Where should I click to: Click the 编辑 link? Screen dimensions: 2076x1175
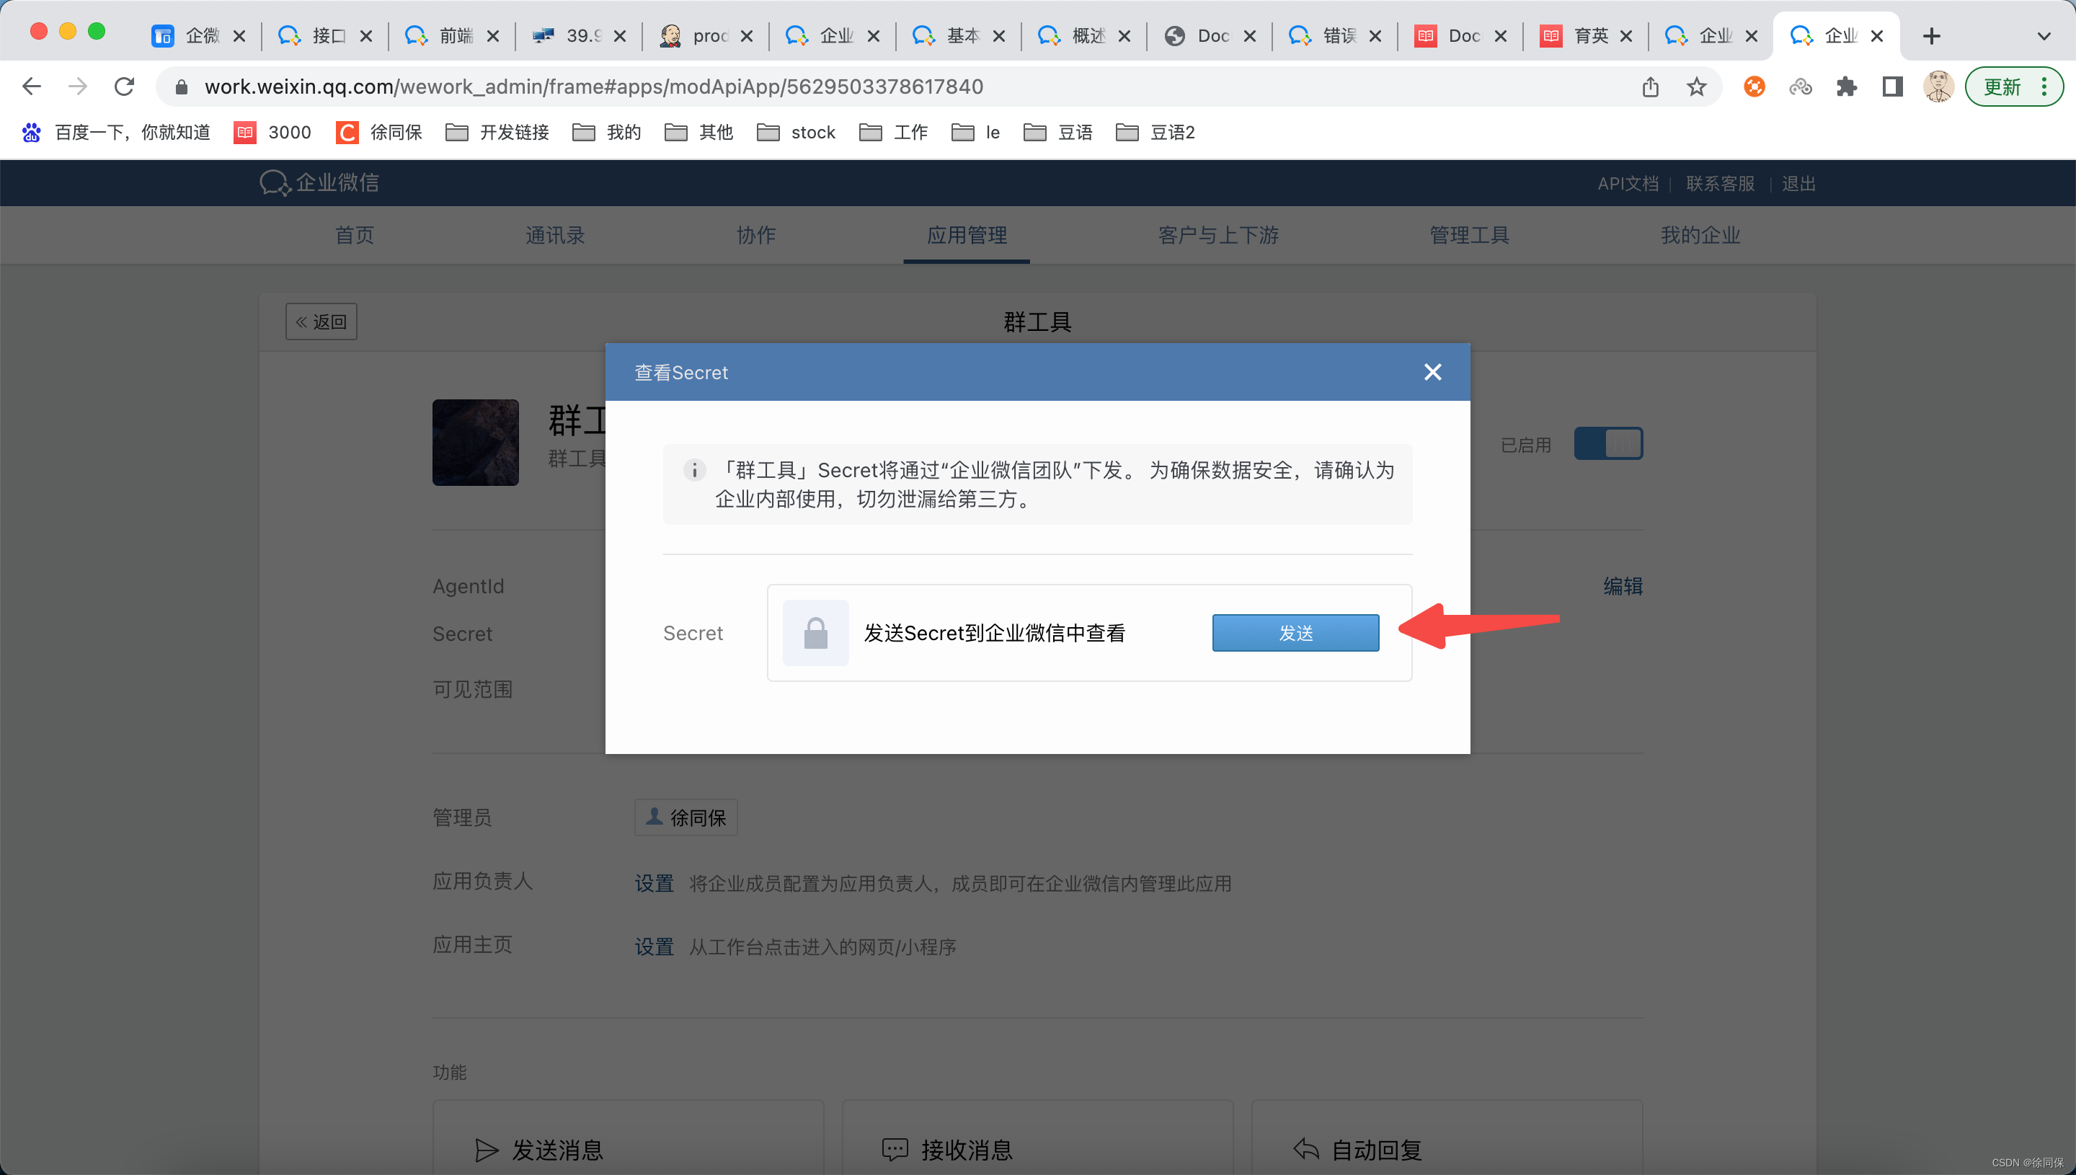click(x=1623, y=586)
